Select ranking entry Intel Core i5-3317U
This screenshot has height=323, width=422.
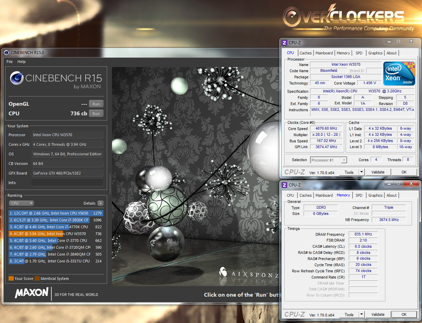[x=56, y=261]
